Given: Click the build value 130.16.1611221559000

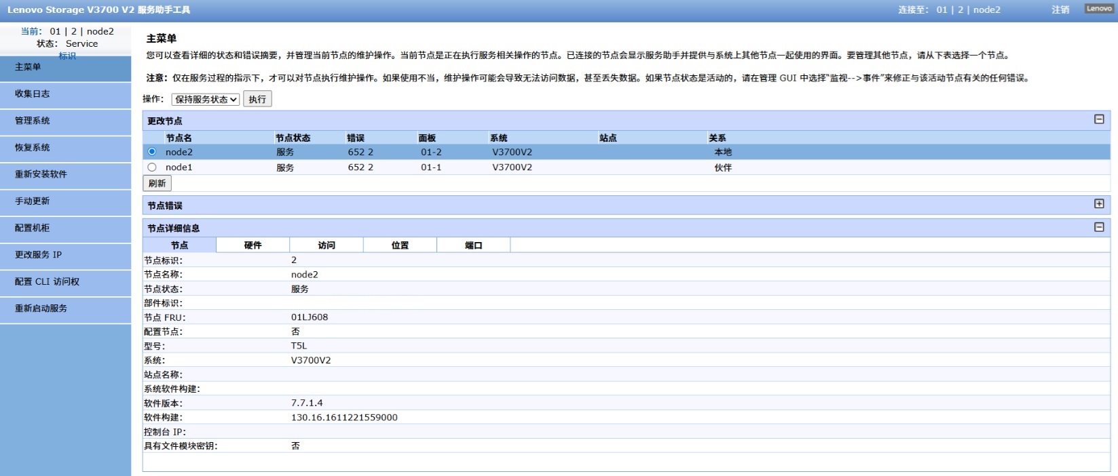Looking at the screenshot, I should tap(344, 417).
